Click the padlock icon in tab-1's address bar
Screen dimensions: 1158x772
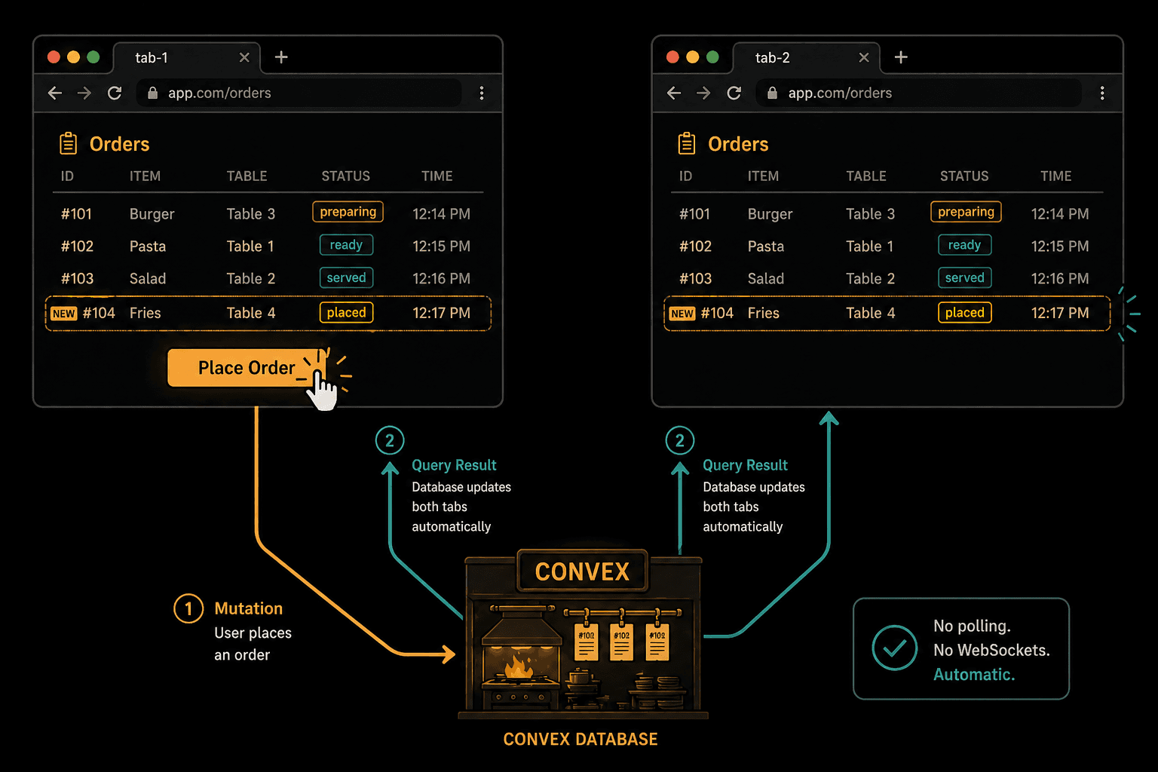click(x=152, y=93)
